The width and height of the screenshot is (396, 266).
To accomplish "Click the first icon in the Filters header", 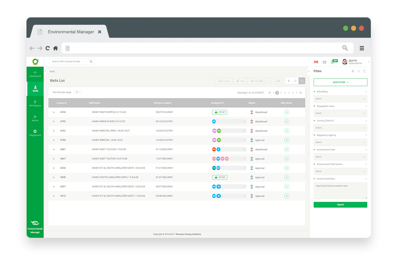I will coord(353,71).
